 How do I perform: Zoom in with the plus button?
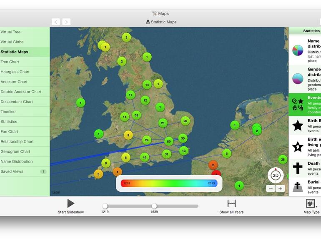point(280,188)
